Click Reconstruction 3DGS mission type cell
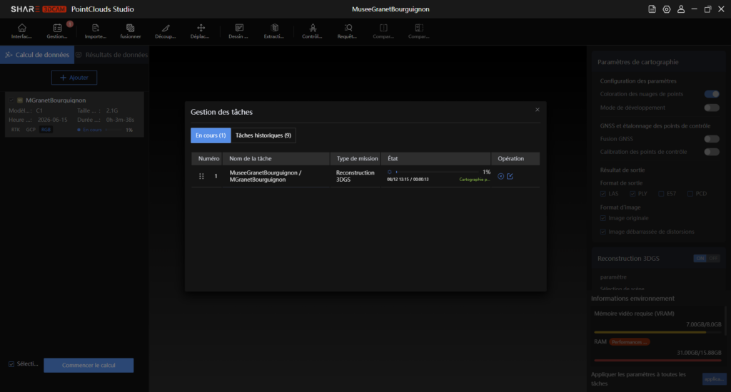The height and width of the screenshot is (392, 731). (356, 176)
